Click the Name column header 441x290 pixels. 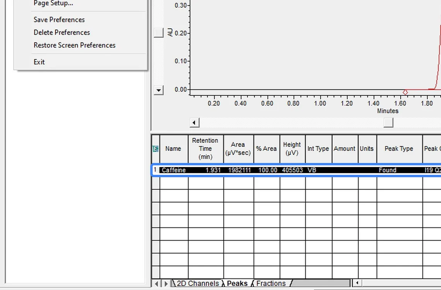[174, 148]
